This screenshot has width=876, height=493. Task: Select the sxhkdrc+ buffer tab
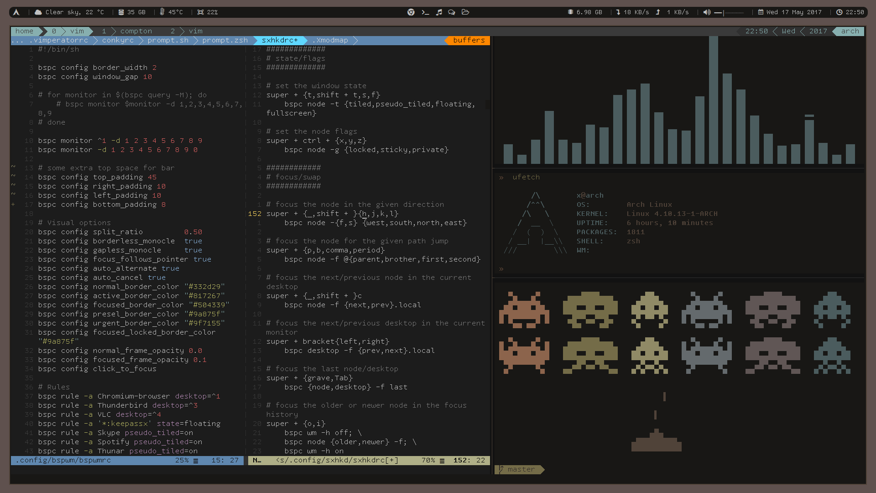tap(279, 40)
